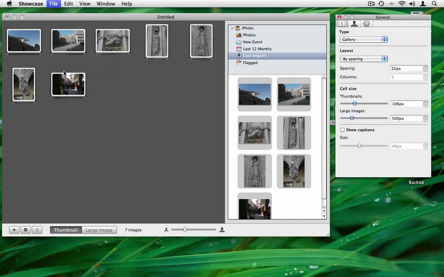Click the large person icon right of zoom slider
Image resolution: width=444 pixels, height=277 pixels.
[x=222, y=230]
